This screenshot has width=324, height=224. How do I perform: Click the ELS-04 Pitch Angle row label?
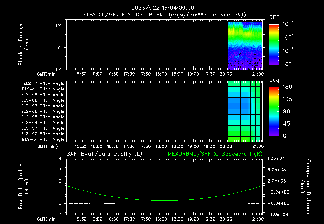click(x=43, y=122)
